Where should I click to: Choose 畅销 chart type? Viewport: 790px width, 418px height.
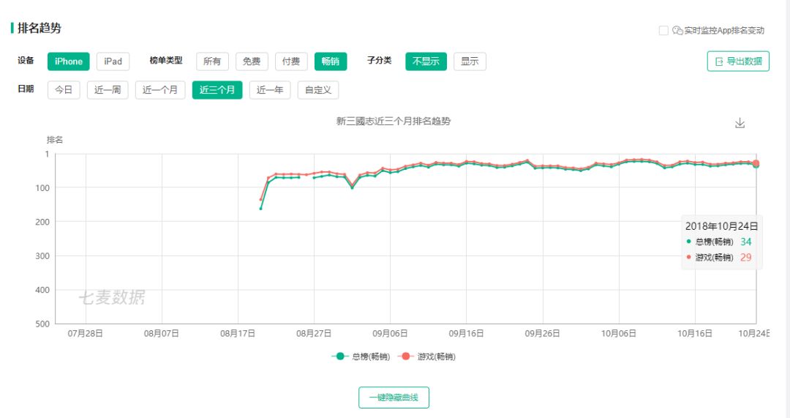(331, 61)
